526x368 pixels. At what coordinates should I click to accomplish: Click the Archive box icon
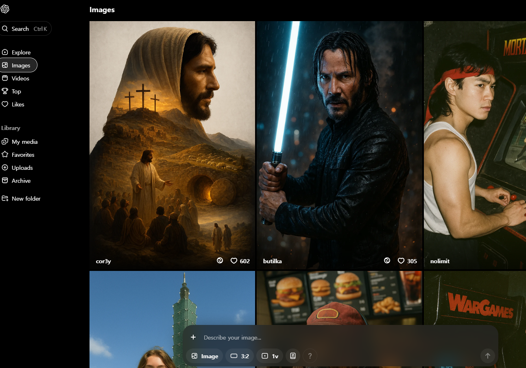5,181
